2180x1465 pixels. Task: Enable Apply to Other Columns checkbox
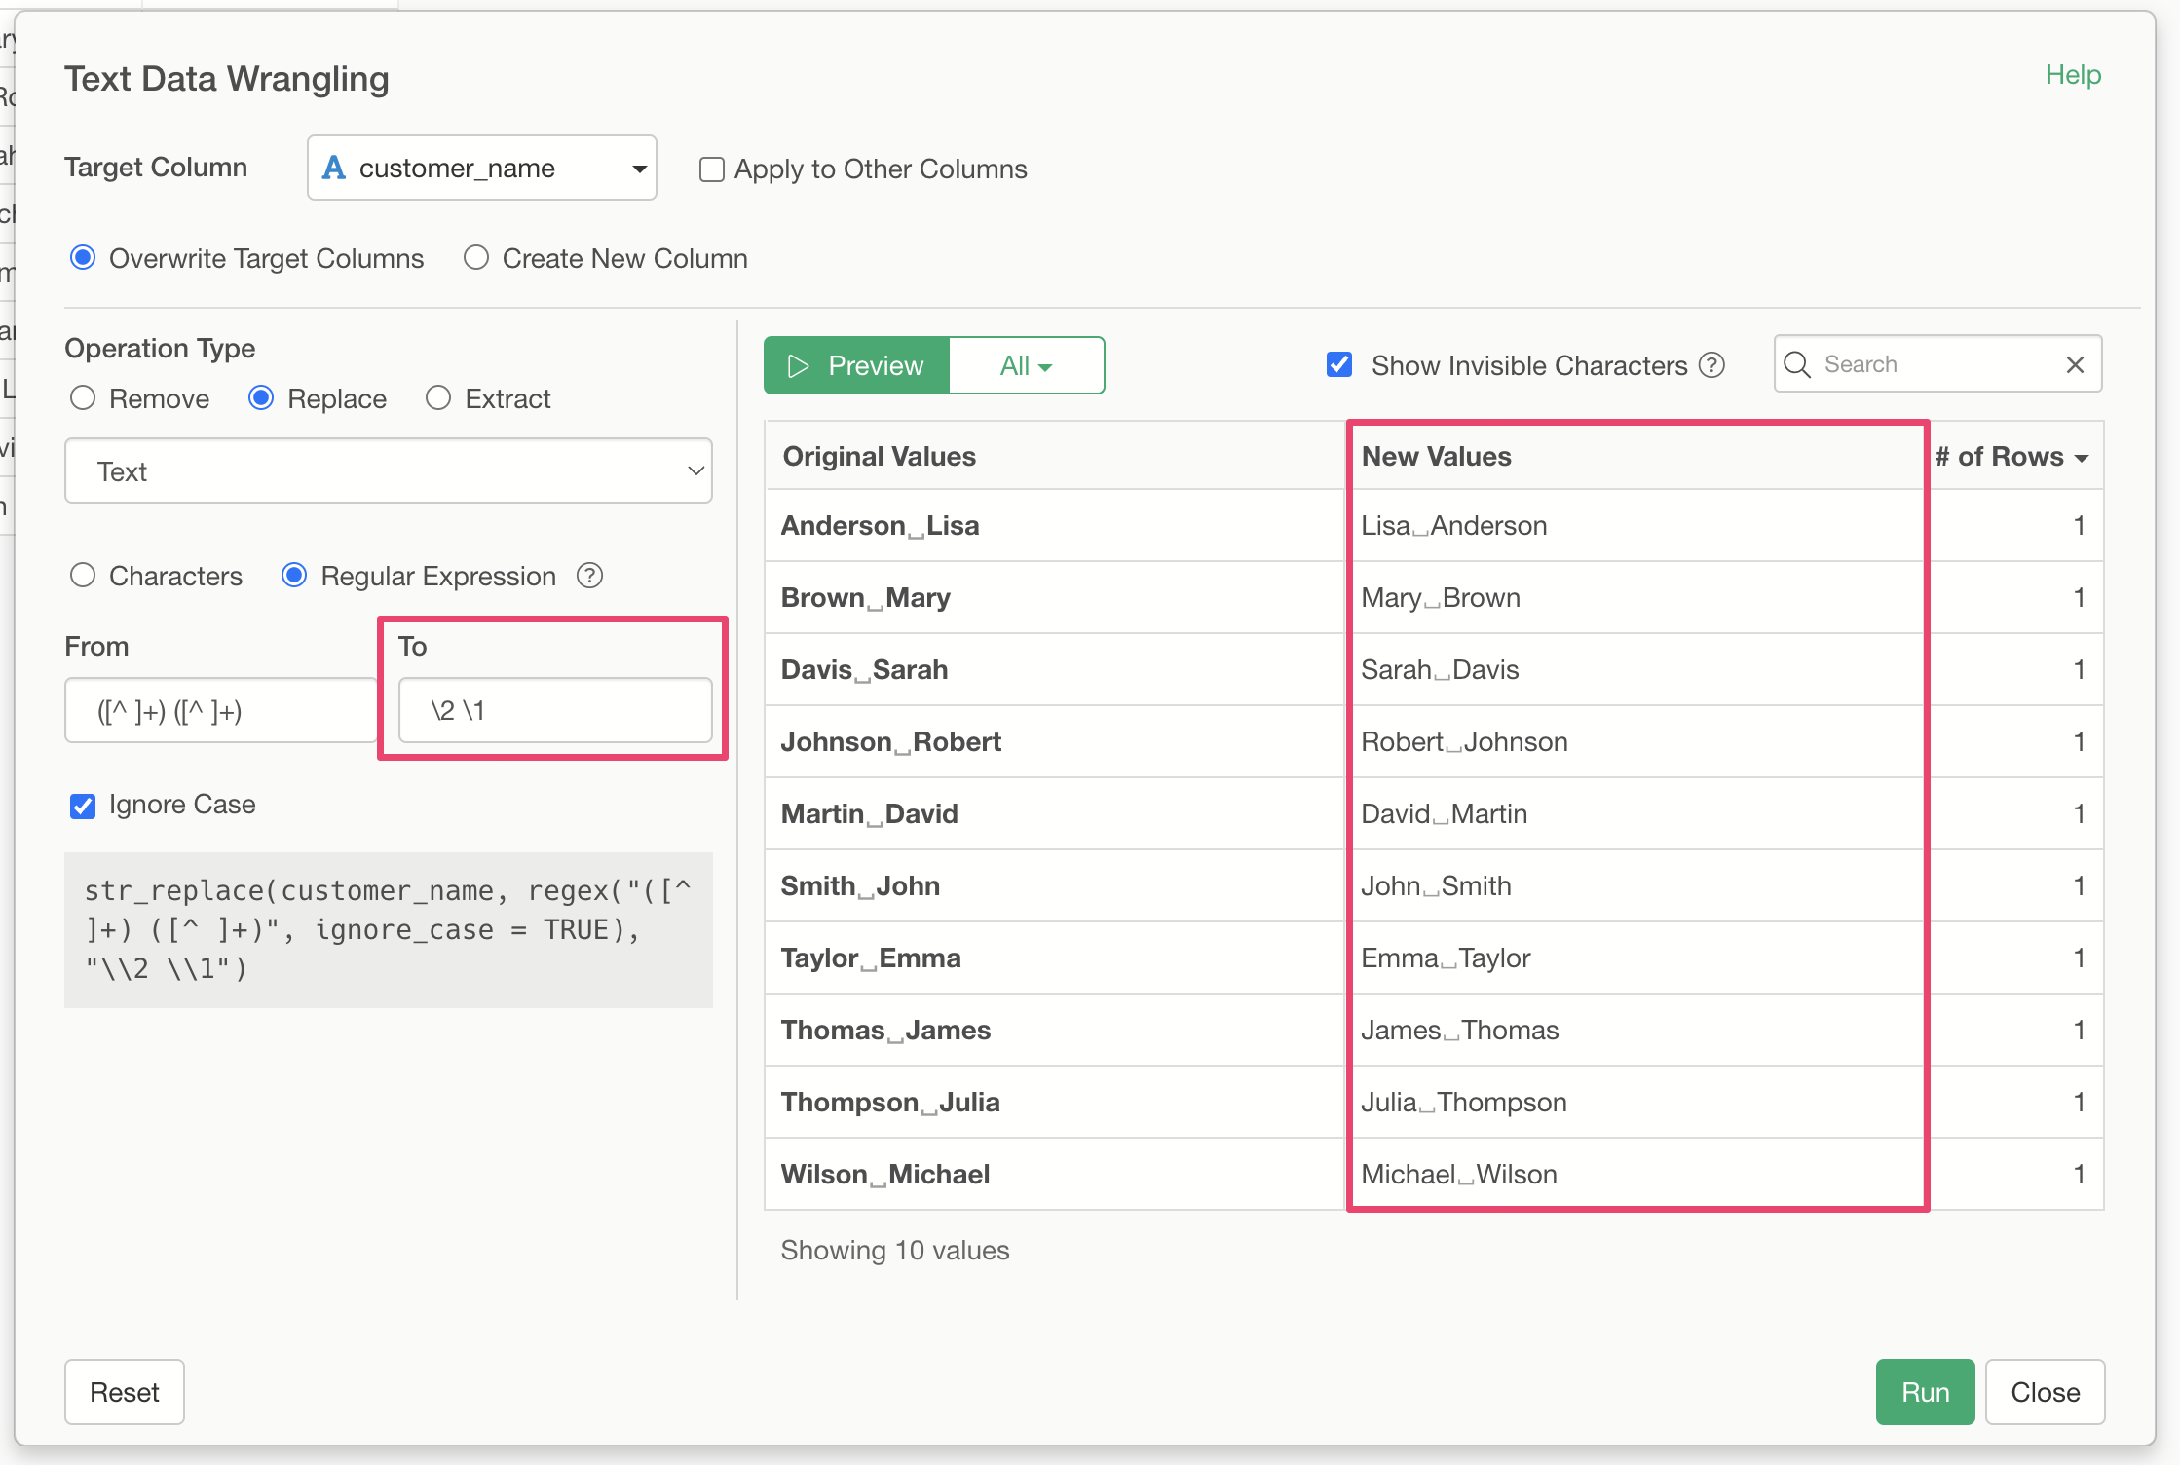712,169
